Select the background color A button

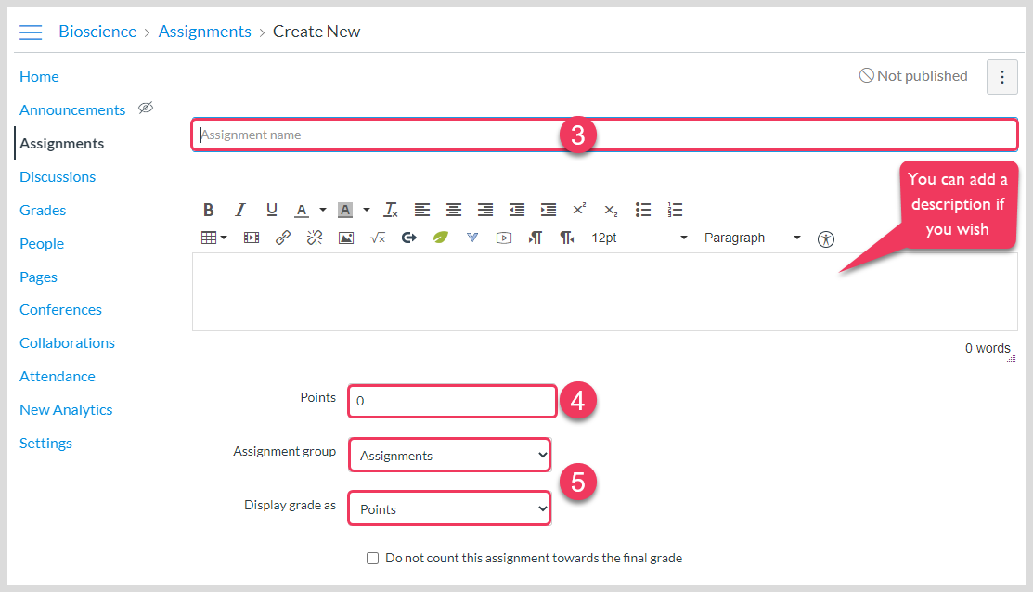point(344,210)
